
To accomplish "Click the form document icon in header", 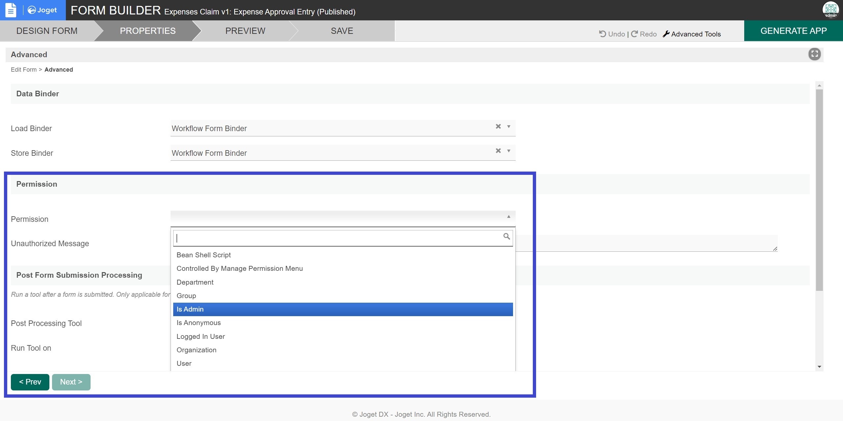I will pos(11,10).
